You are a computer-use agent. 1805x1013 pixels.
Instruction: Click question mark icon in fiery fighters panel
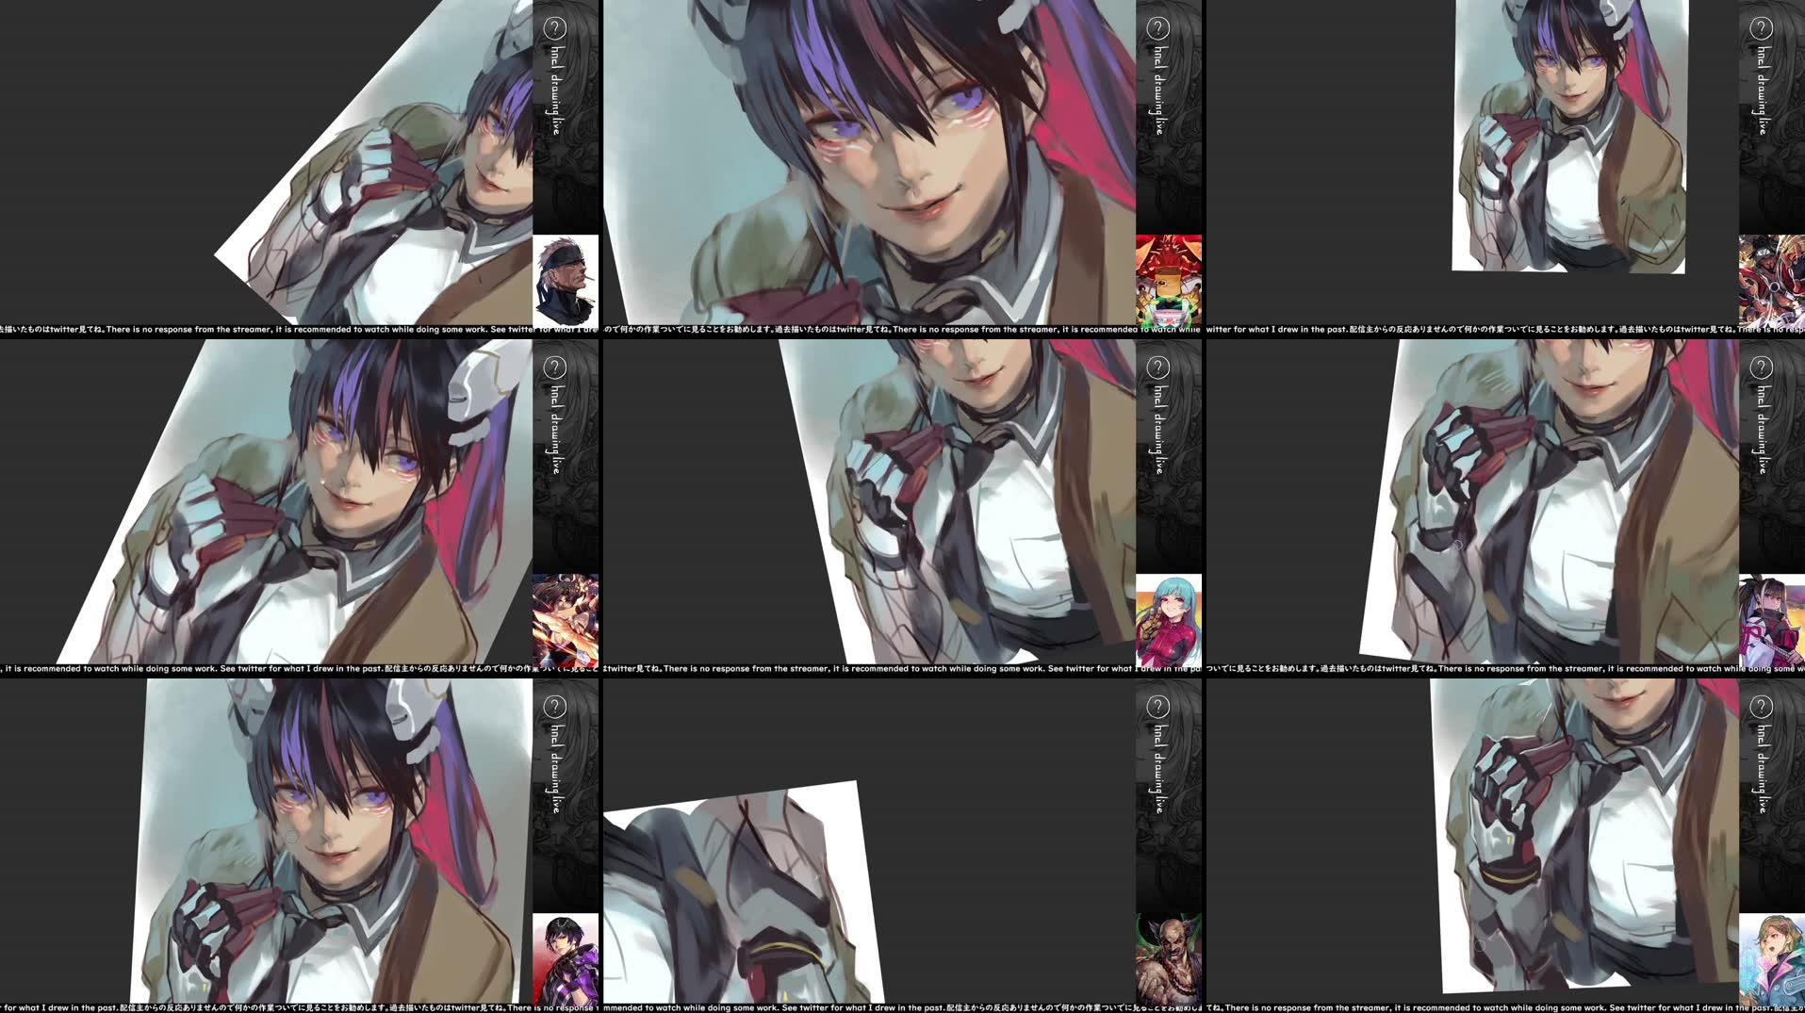click(554, 368)
